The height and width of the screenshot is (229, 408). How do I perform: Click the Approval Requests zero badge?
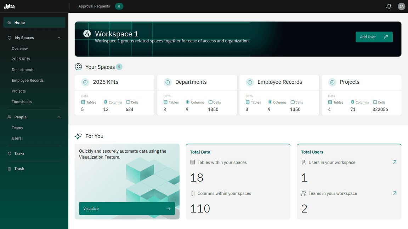119,6
